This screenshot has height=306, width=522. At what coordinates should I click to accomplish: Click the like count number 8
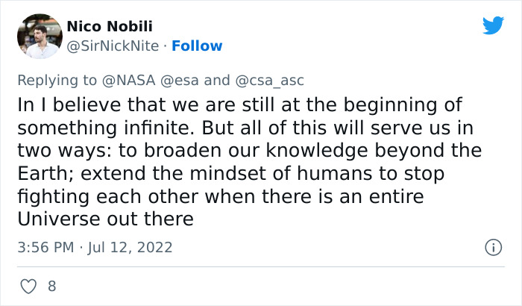pyautogui.click(x=51, y=286)
